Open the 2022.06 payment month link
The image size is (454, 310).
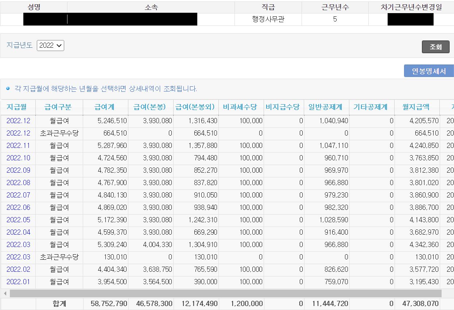(18, 207)
